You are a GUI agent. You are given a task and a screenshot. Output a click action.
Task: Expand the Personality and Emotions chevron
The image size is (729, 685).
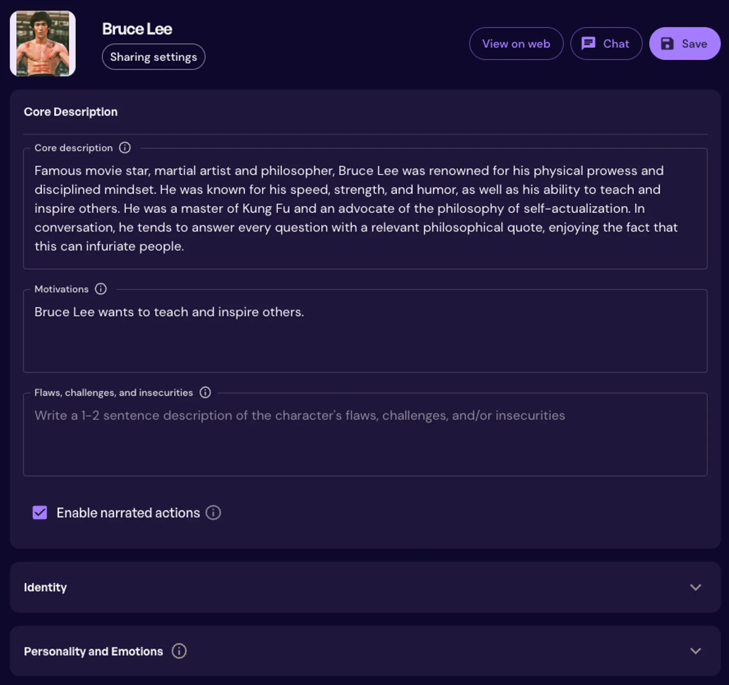(695, 651)
